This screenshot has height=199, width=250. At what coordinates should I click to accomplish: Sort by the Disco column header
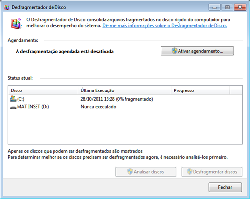click(x=43, y=90)
